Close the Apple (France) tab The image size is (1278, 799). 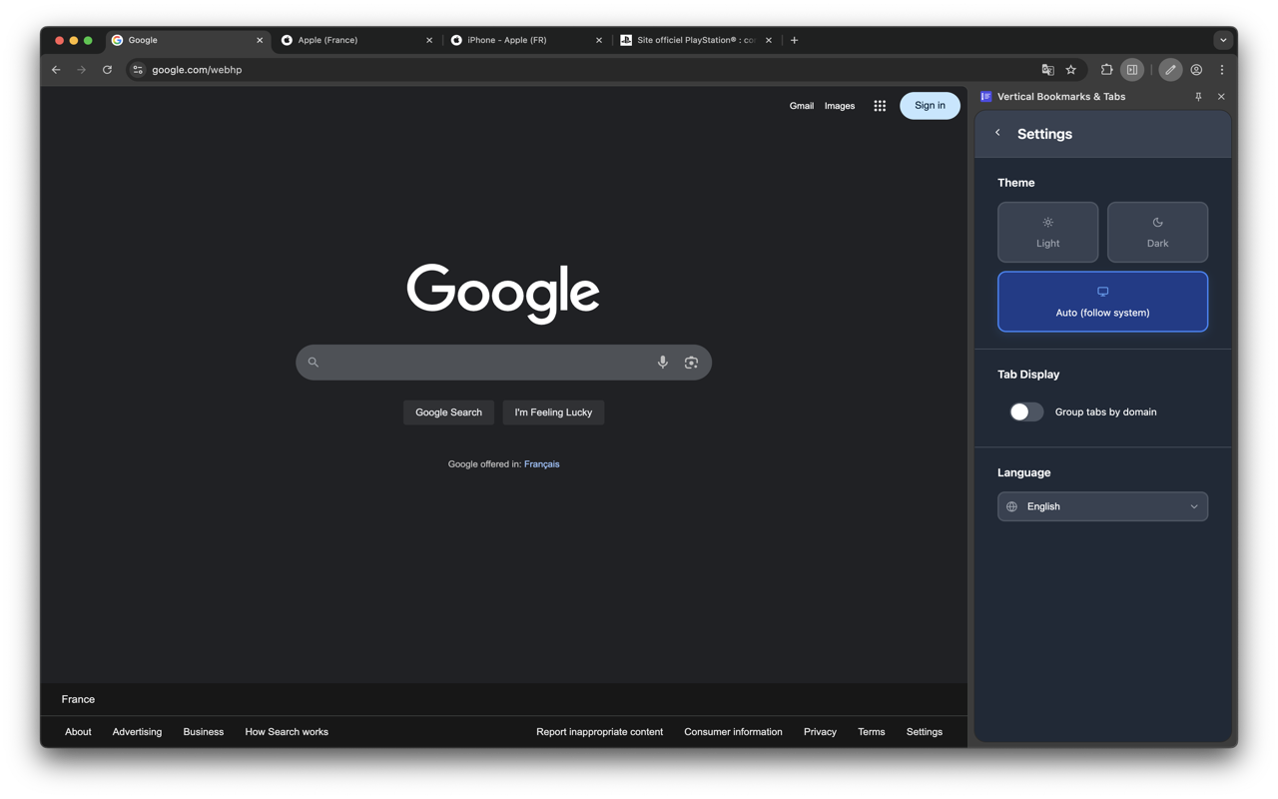(429, 40)
